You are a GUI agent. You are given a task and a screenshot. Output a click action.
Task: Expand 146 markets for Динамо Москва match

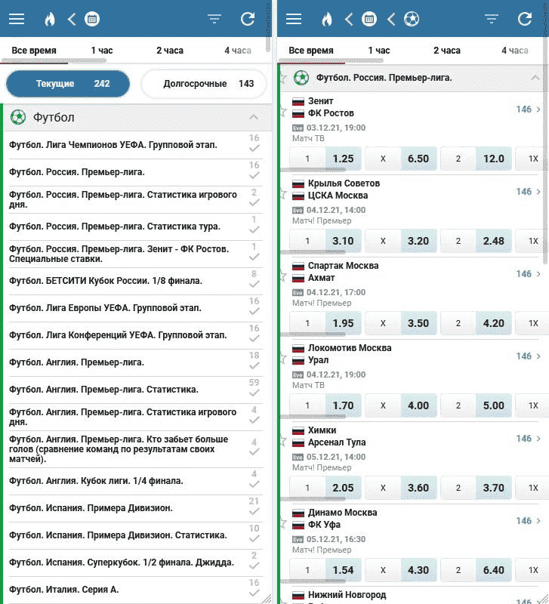pos(529,521)
